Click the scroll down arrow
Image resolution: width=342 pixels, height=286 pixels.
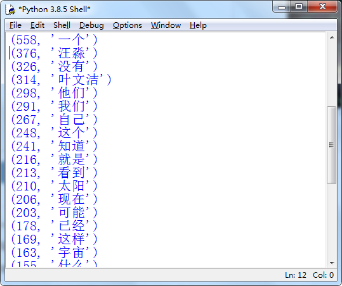332,263
